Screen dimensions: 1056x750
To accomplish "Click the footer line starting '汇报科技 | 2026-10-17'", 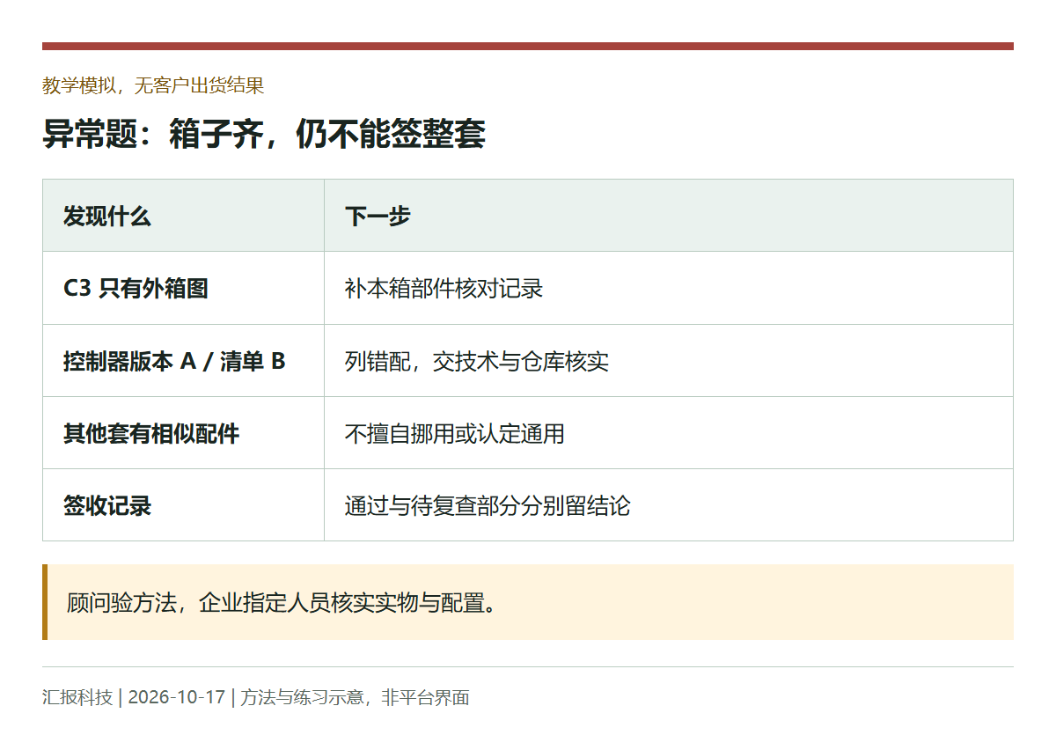I will click(256, 697).
